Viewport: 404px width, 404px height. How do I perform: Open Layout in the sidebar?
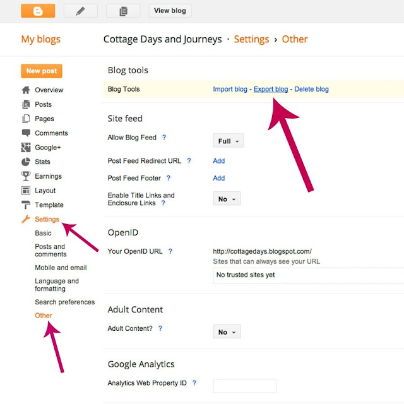pos(45,191)
